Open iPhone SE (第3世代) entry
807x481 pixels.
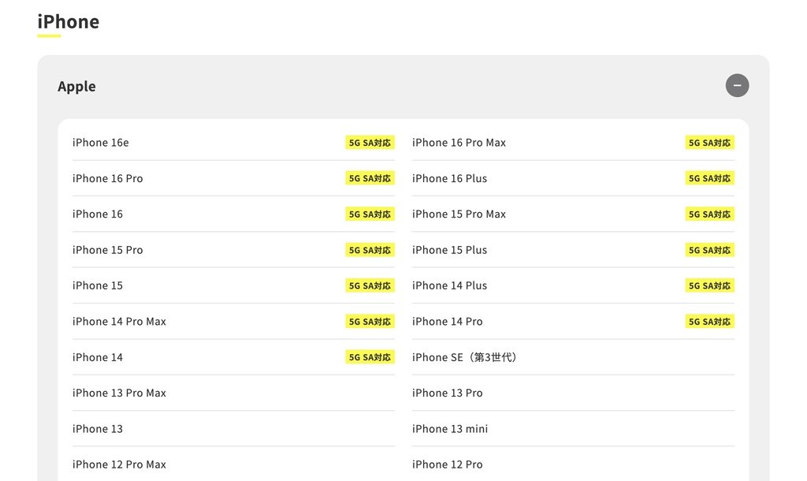pos(573,357)
